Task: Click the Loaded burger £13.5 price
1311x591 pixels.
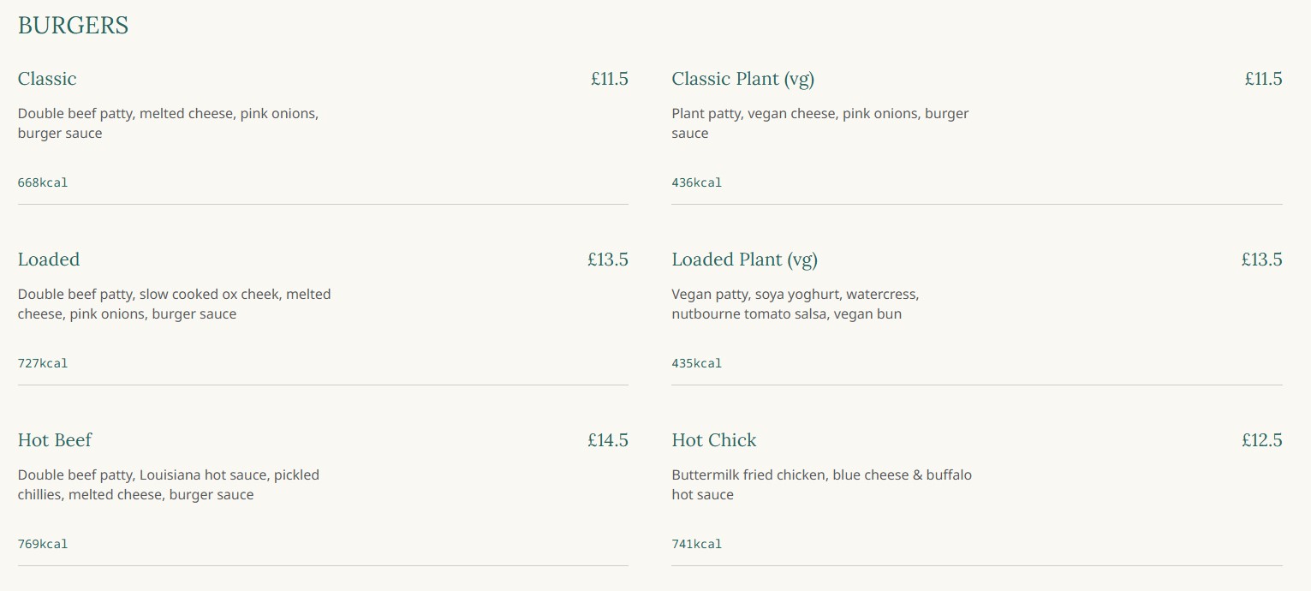Action: (607, 260)
